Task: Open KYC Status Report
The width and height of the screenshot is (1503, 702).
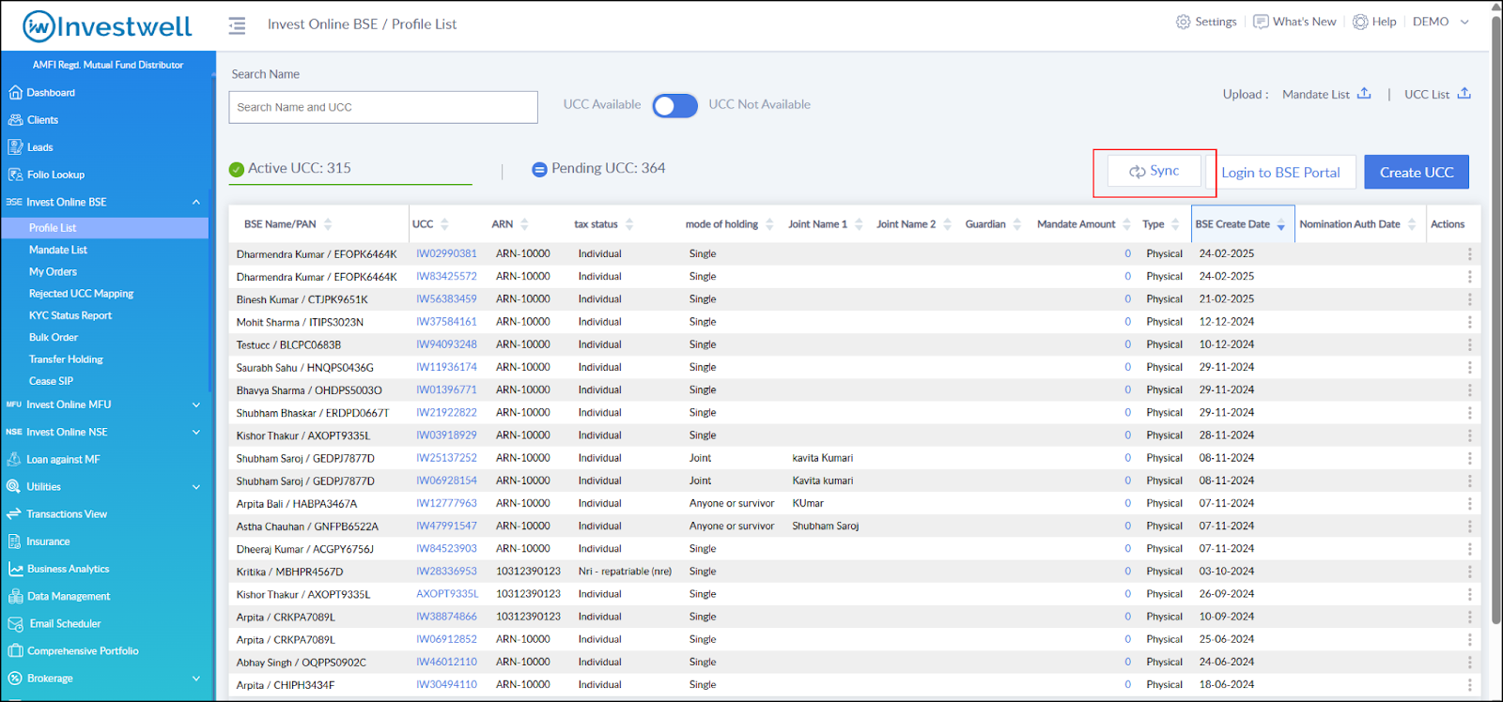Action: tap(70, 315)
